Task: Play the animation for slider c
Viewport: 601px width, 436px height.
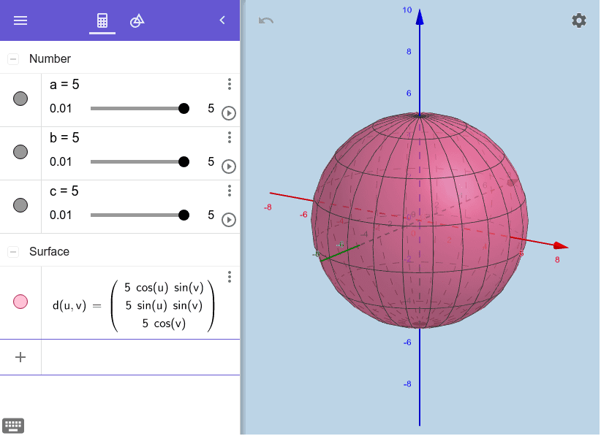Action: (x=228, y=219)
